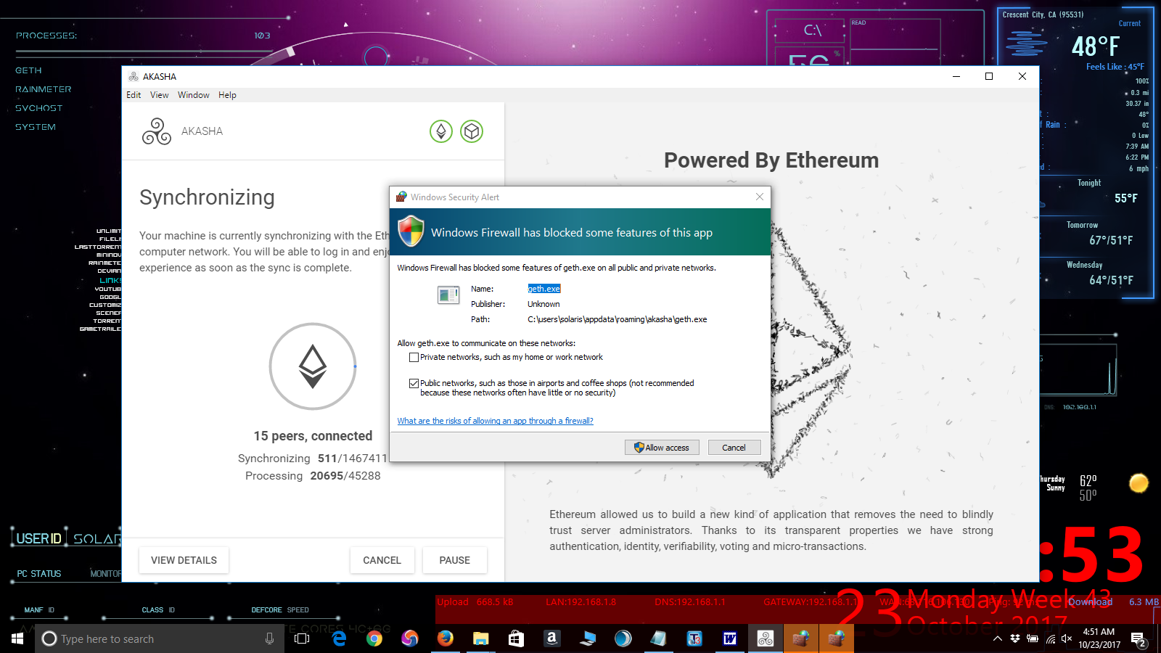Open the Action Center notifications
The width and height of the screenshot is (1161, 653).
1139,639
